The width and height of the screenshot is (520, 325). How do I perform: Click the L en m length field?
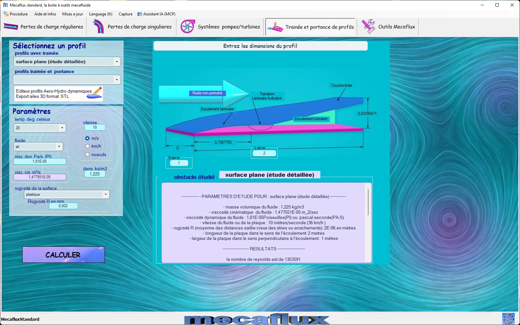(264, 153)
